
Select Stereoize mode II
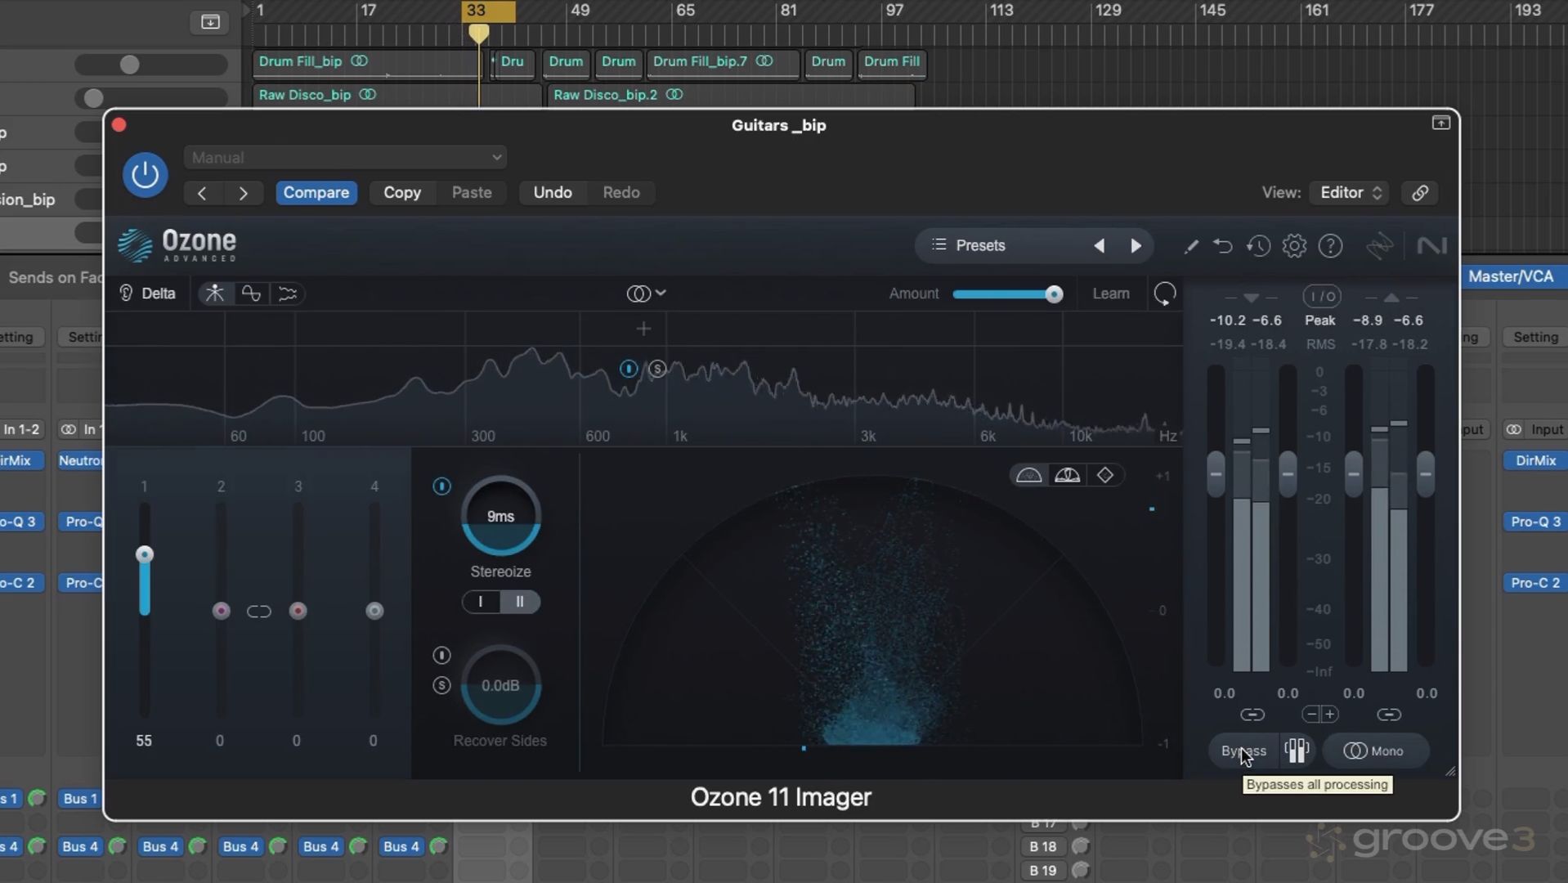tap(520, 602)
